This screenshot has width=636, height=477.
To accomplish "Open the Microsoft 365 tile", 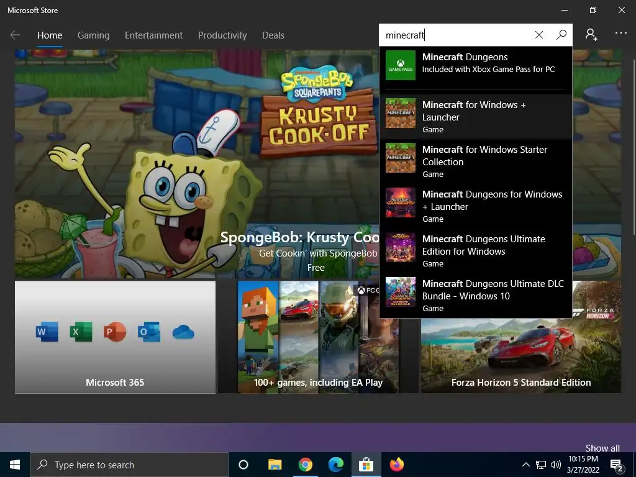I will (115, 337).
